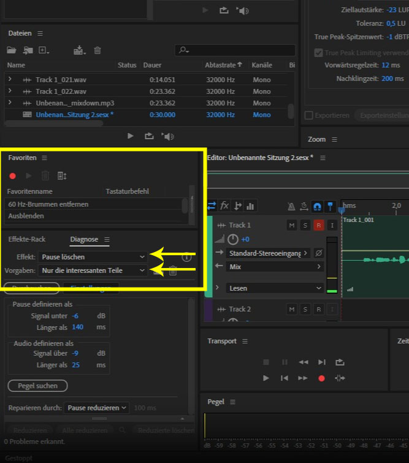Disarm record R button on Track 1

[x=318, y=225]
